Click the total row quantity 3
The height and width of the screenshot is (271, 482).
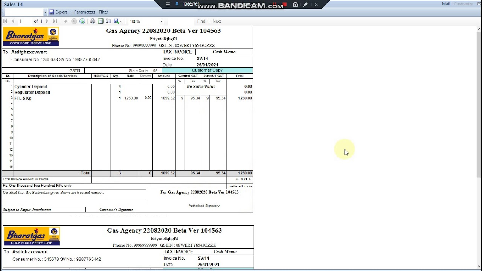pos(120,173)
